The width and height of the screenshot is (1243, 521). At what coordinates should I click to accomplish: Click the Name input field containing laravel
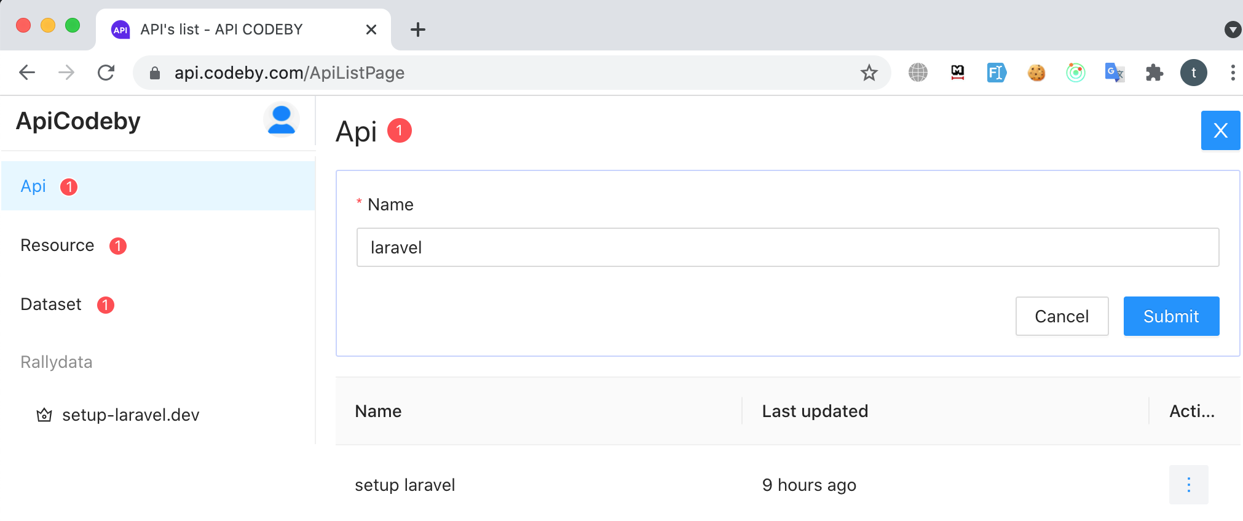point(787,247)
